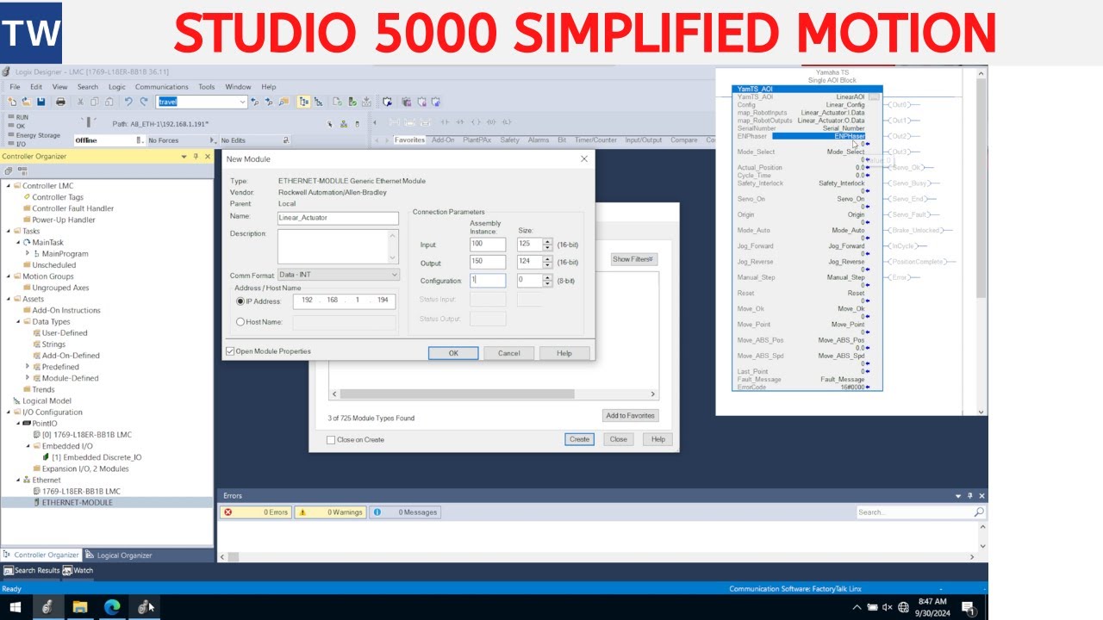Open Microsoft Edge from the taskbar
Viewport: 1103px width, 620px height.
click(x=112, y=607)
